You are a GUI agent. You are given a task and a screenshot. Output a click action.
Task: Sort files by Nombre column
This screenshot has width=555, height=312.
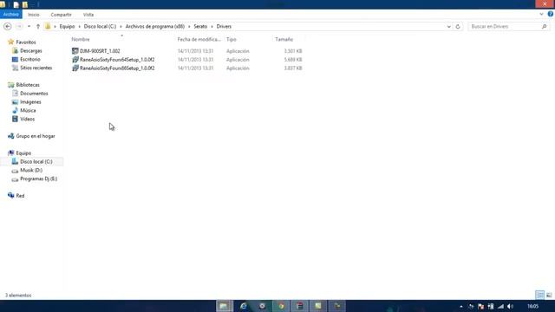[81, 39]
